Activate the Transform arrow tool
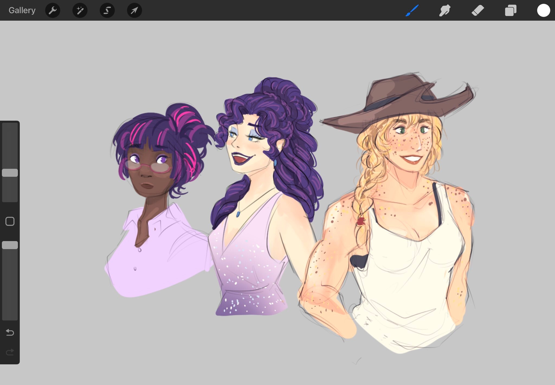 (x=134, y=11)
